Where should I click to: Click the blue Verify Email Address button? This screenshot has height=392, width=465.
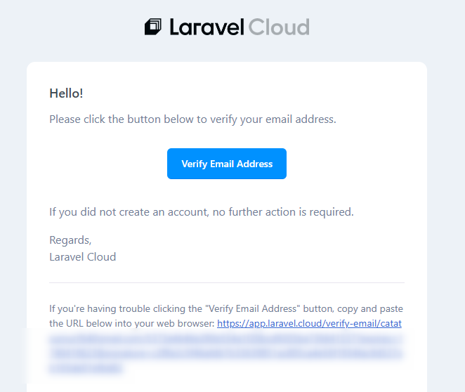[x=227, y=164]
